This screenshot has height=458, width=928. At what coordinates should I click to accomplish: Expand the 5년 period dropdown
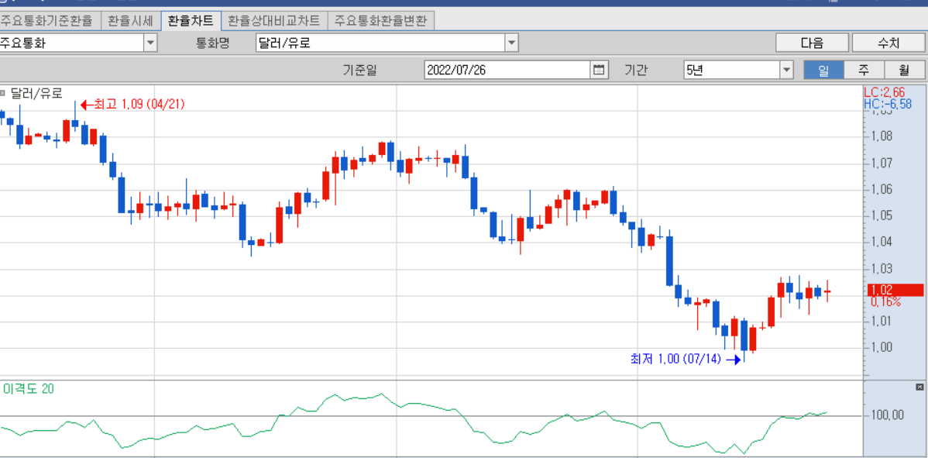point(786,70)
